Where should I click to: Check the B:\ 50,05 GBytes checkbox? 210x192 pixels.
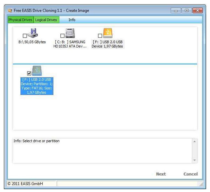tap(25, 36)
